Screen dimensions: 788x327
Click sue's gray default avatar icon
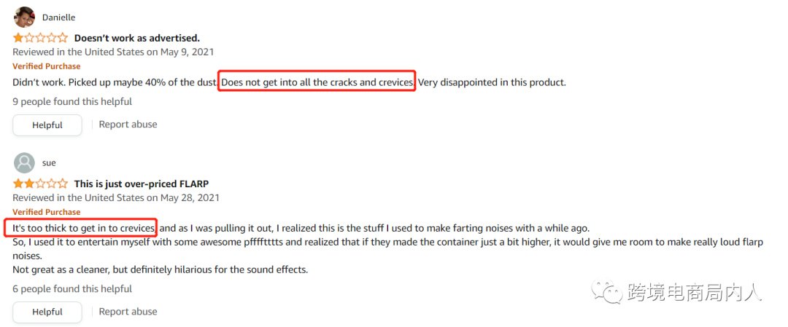[x=24, y=162]
